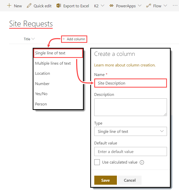
Task: Choose Yes/No column type
Action: pos(58,94)
